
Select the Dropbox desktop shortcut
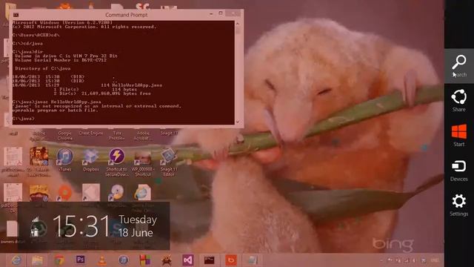[x=90, y=160]
